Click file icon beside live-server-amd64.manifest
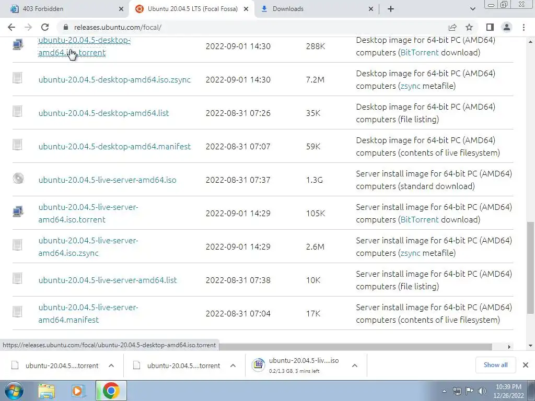This screenshot has width=535, height=401. click(17, 312)
